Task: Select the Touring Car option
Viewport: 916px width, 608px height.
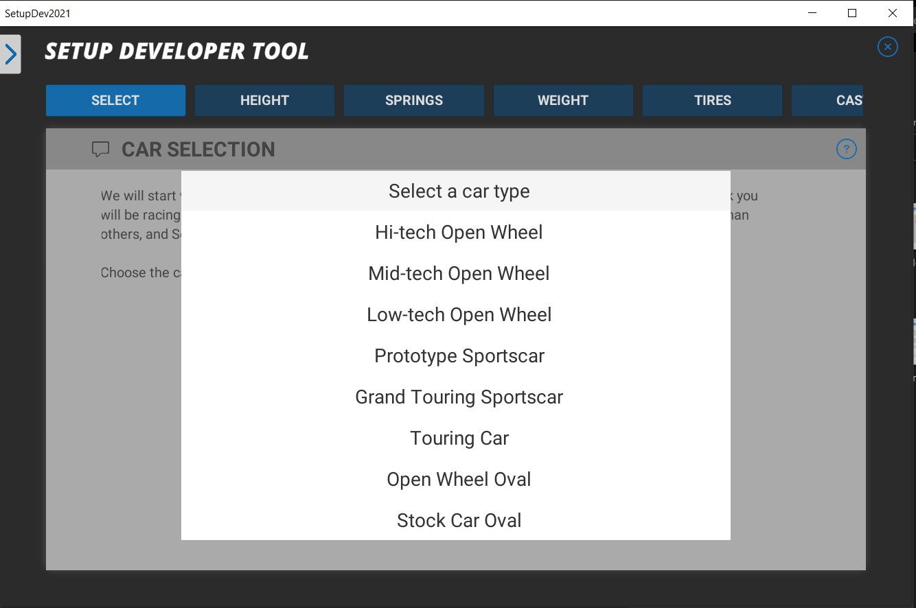Action: click(x=459, y=438)
